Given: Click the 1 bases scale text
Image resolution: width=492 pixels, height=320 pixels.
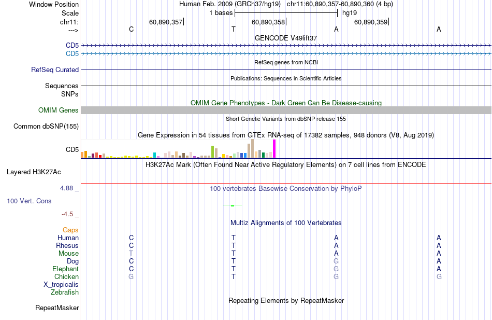Looking at the screenshot, I should pos(221,13).
